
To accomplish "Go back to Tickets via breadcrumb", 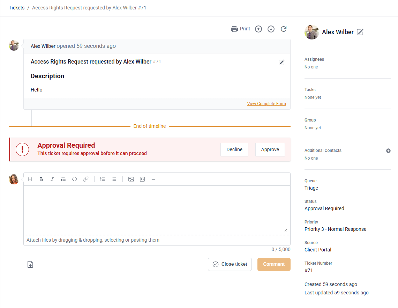I will (x=17, y=8).
